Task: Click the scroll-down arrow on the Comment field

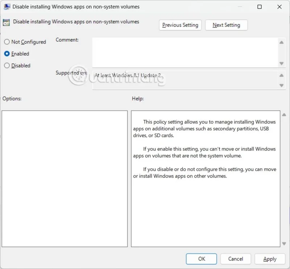Action: (x=282, y=64)
